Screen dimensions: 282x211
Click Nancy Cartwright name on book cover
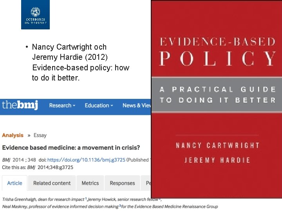218,145
